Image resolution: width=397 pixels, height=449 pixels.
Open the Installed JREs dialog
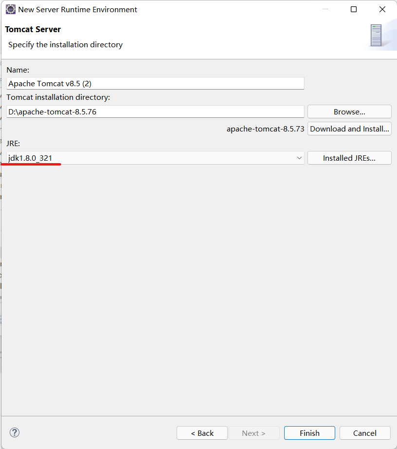[x=349, y=158]
